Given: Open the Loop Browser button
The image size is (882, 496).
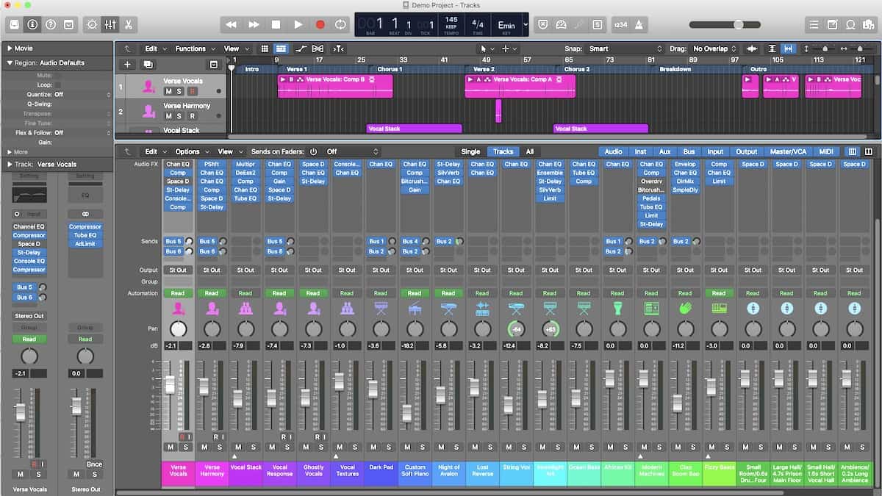Looking at the screenshot, I should point(850,24).
